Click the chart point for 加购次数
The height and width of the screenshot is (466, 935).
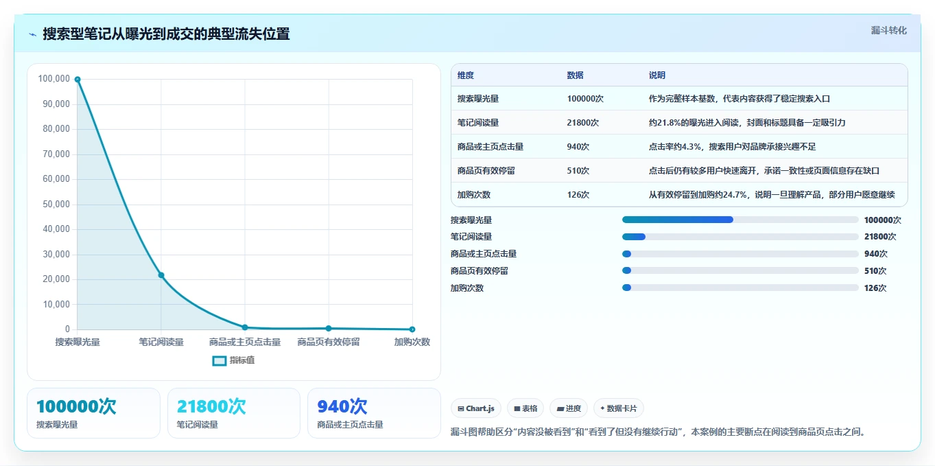point(412,329)
